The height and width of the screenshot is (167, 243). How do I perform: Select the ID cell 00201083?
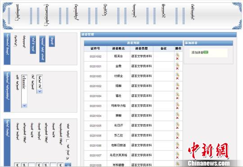tap(95, 76)
